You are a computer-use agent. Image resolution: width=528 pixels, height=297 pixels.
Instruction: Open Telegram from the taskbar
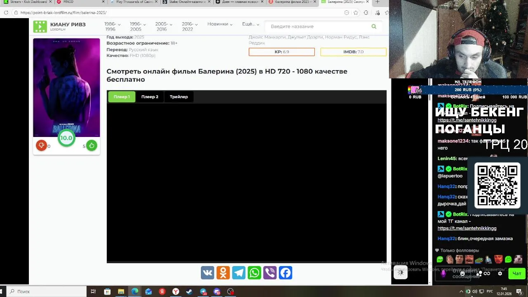pyautogui.click(x=203, y=292)
